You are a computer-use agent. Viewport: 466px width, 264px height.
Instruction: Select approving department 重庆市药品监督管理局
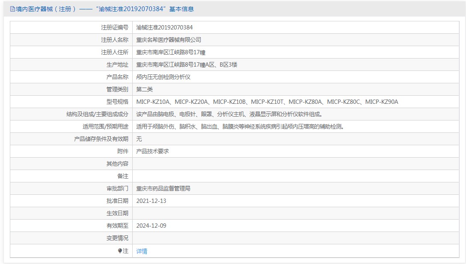(163, 188)
